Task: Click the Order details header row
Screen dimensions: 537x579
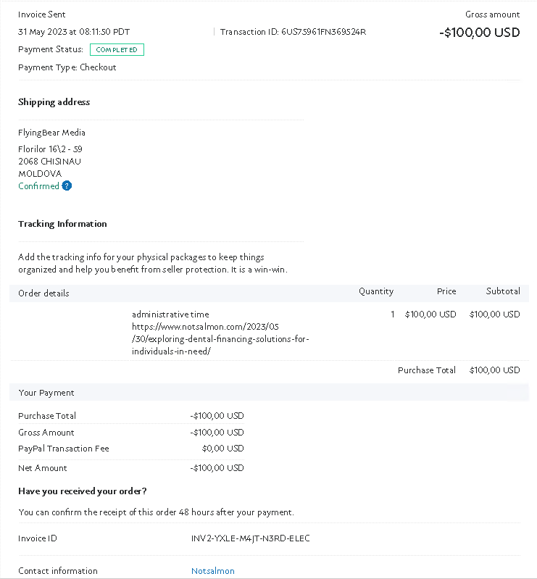Action: tap(269, 293)
